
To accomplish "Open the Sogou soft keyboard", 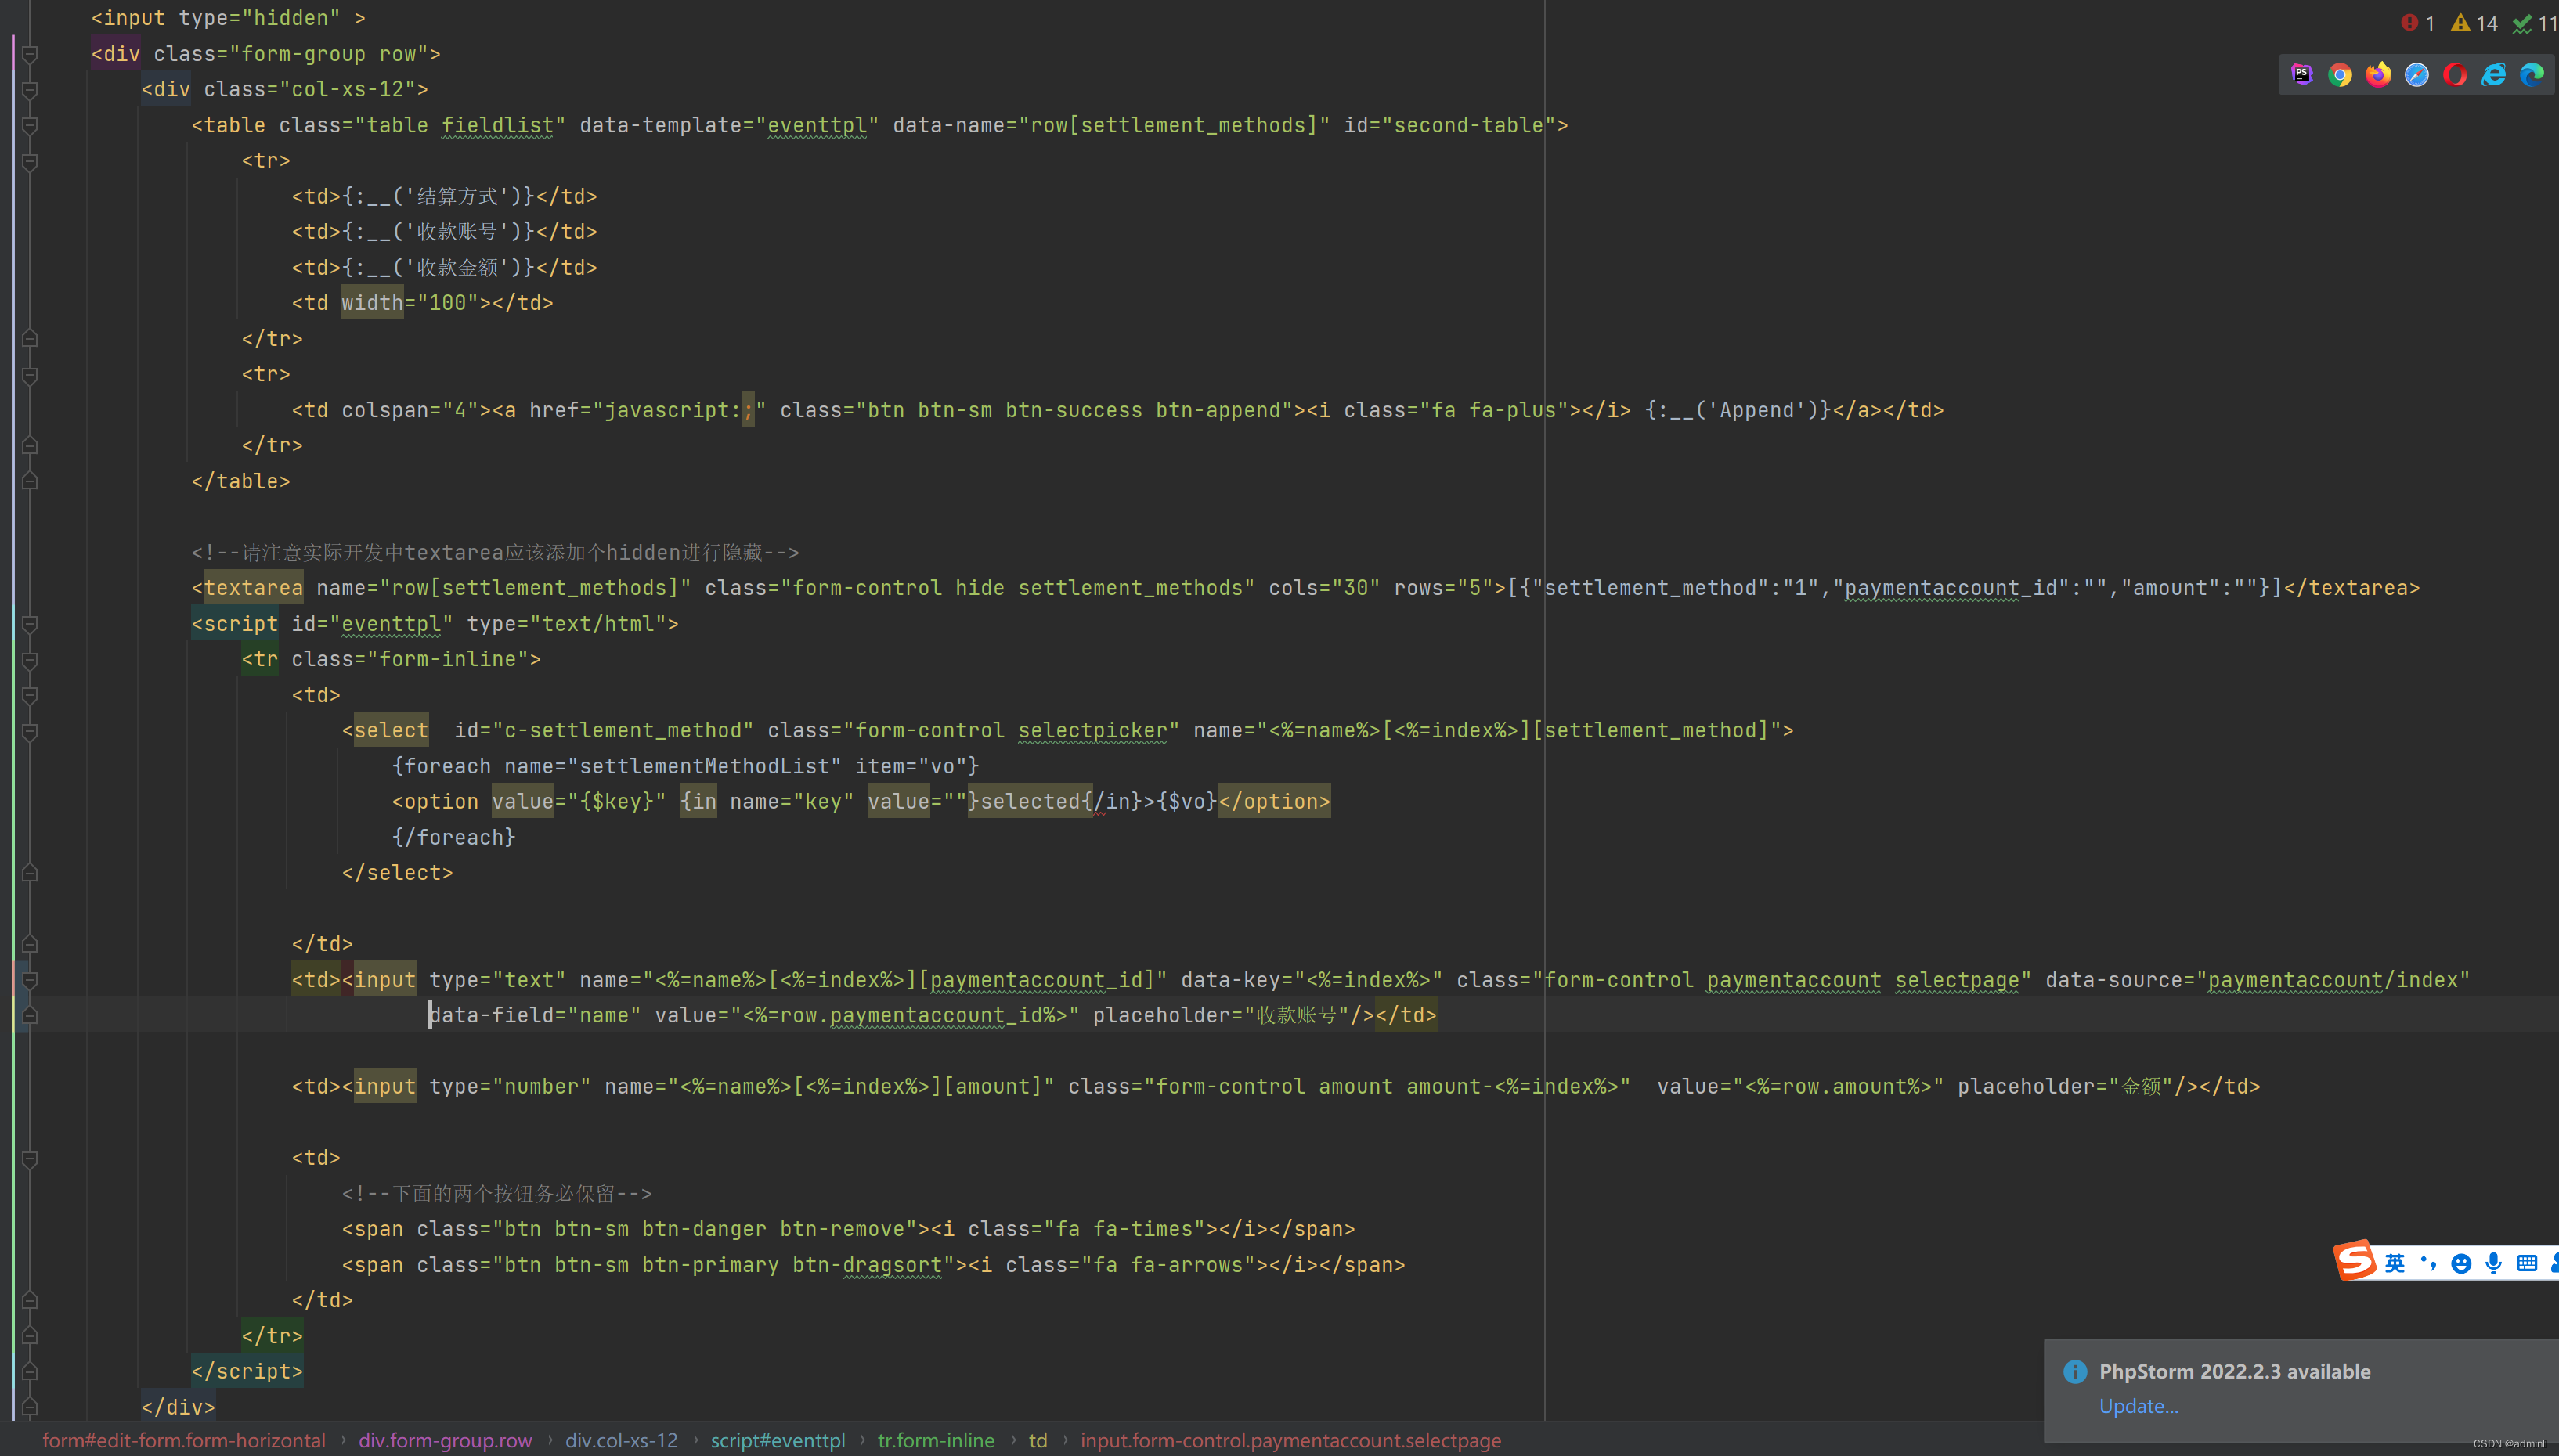I will (x=2527, y=1264).
